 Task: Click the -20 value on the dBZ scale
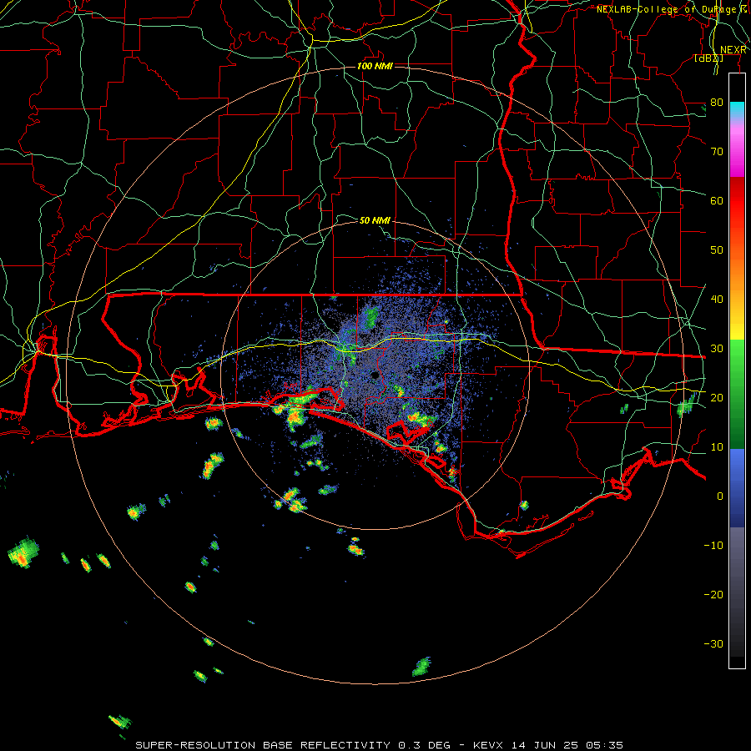point(713,594)
